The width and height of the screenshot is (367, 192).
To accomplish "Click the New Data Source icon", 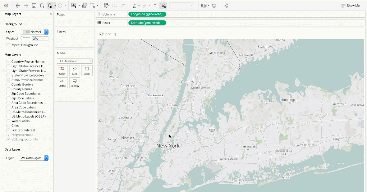I will (42, 5).
